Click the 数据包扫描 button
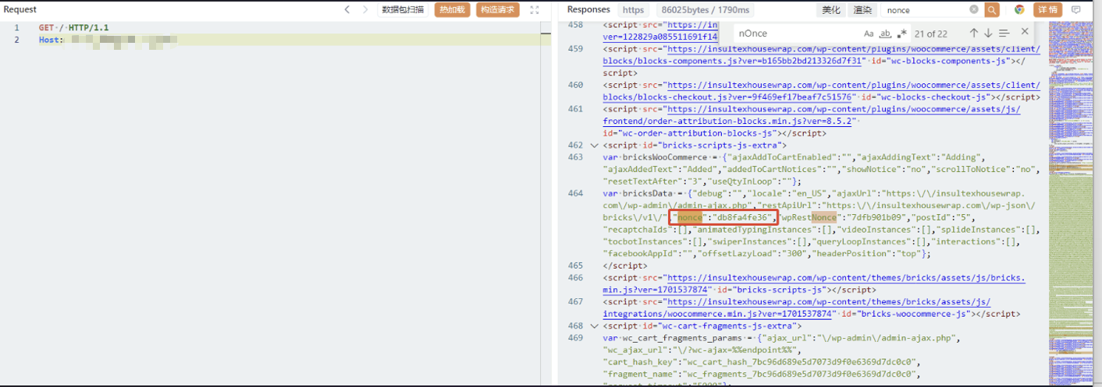This screenshot has height=387, width=1102. pyautogui.click(x=403, y=10)
